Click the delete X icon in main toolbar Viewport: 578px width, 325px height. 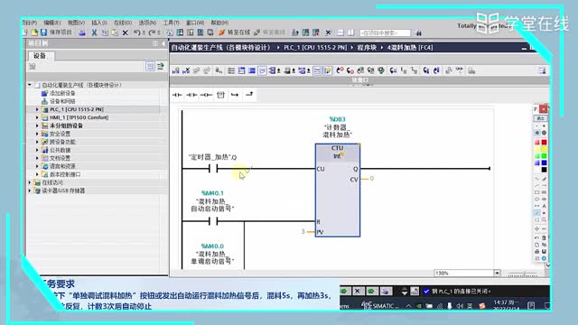tap(126, 32)
